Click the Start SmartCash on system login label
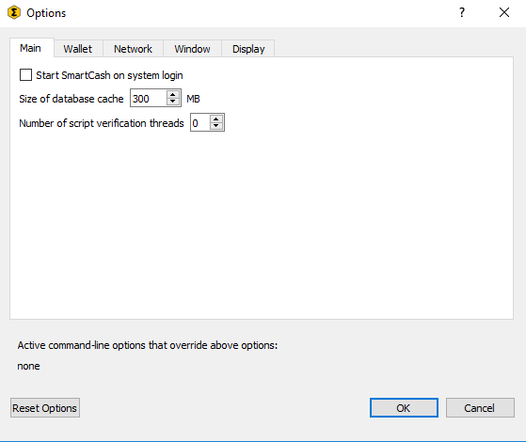This screenshot has height=442, width=526. [x=109, y=75]
